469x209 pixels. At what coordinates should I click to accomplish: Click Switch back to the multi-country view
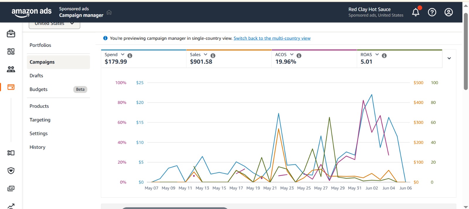[x=272, y=38]
